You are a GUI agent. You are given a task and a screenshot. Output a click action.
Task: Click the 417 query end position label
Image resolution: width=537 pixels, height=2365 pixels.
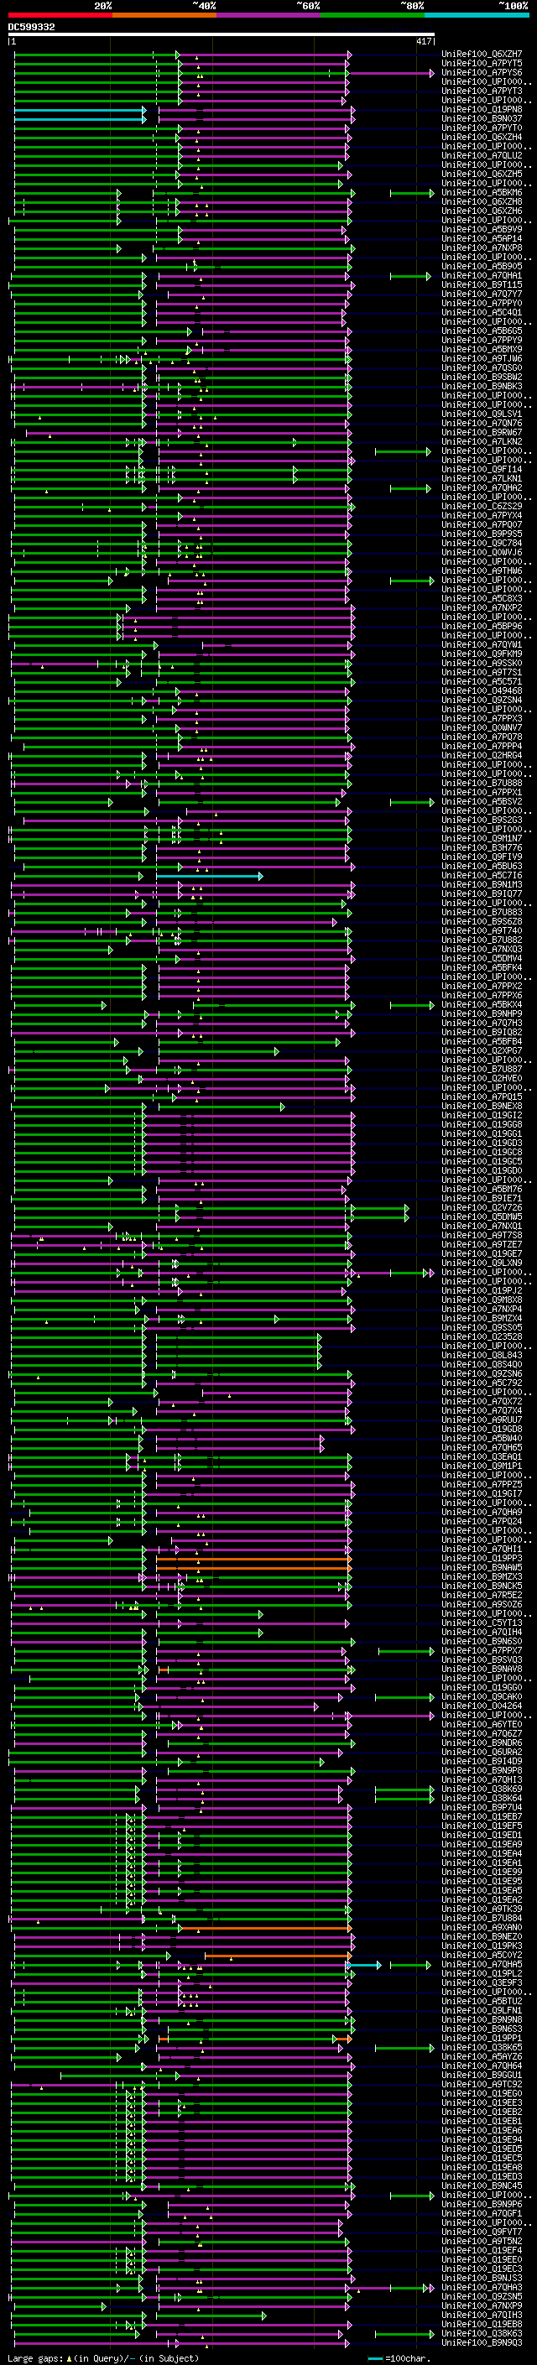click(423, 41)
